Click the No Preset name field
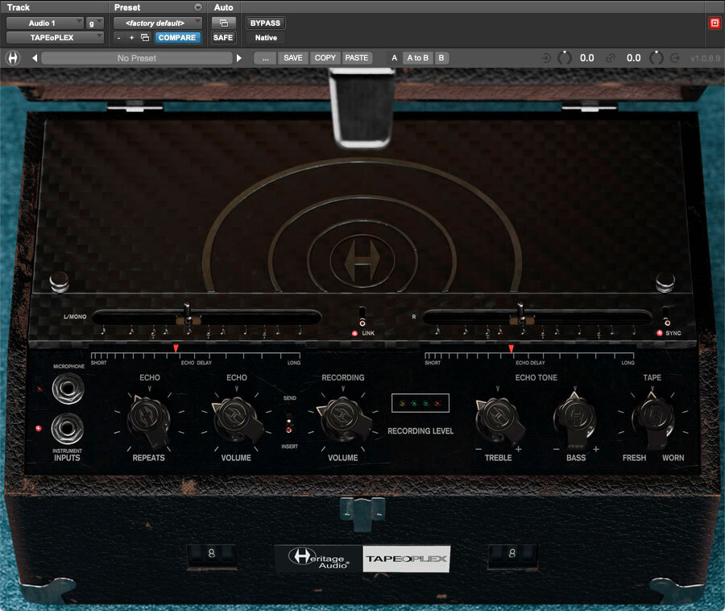 coord(135,57)
